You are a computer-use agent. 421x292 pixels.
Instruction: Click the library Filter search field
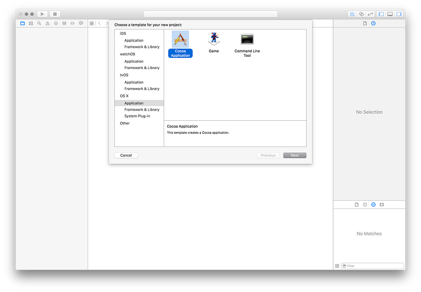373,266
